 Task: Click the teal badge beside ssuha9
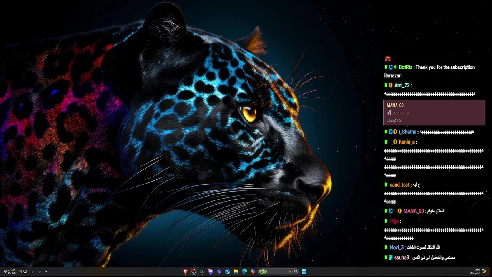pos(391,257)
